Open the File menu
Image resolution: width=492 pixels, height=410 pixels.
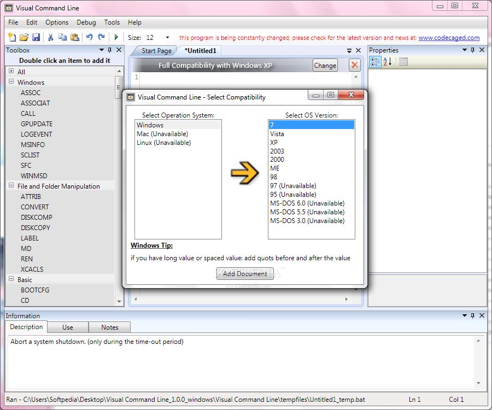coord(13,22)
